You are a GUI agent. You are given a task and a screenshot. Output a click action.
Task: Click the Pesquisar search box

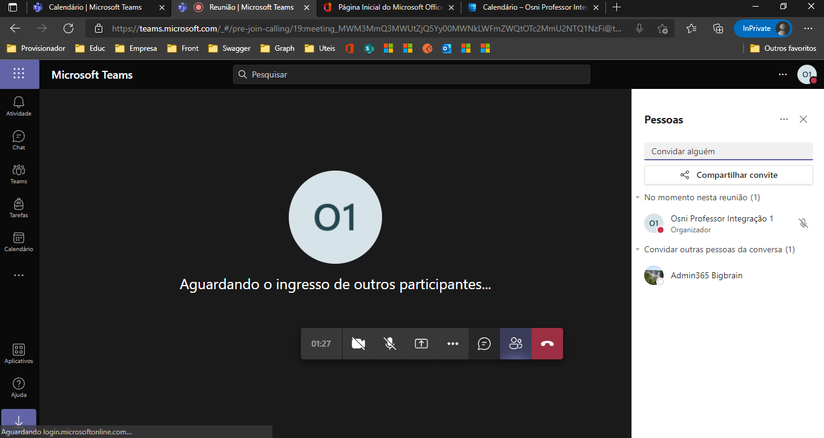click(412, 74)
